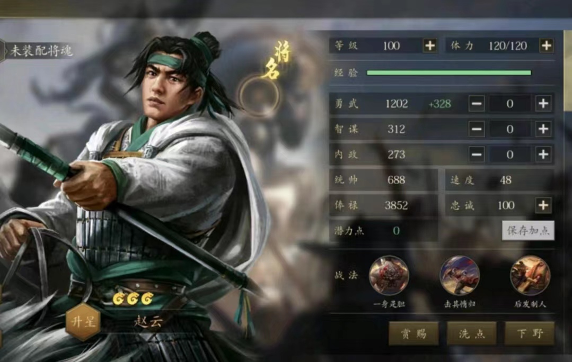Screen dimensions: 572x362
Task: Increase 忠诚 with its plus icon
Action: (543, 205)
